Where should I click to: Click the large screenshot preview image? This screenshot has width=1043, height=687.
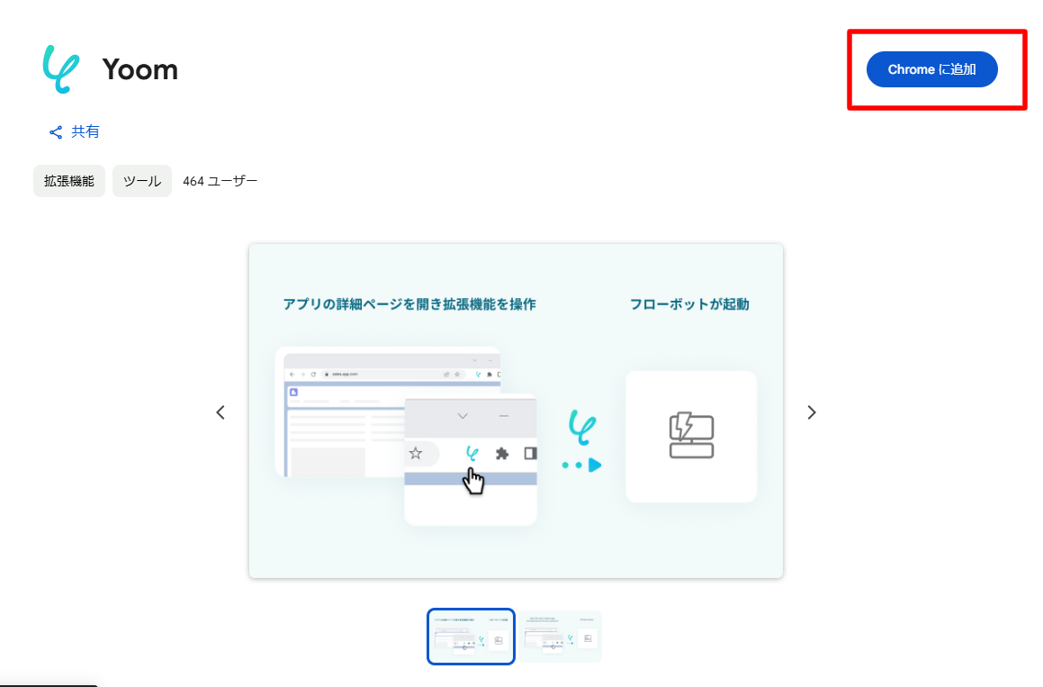pos(517,411)
